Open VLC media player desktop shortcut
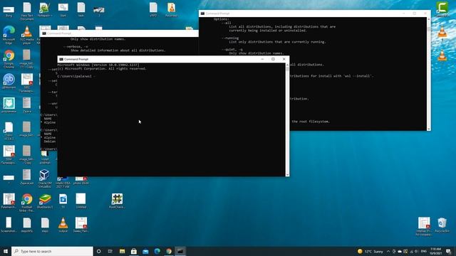 click(x=27, y=35)
